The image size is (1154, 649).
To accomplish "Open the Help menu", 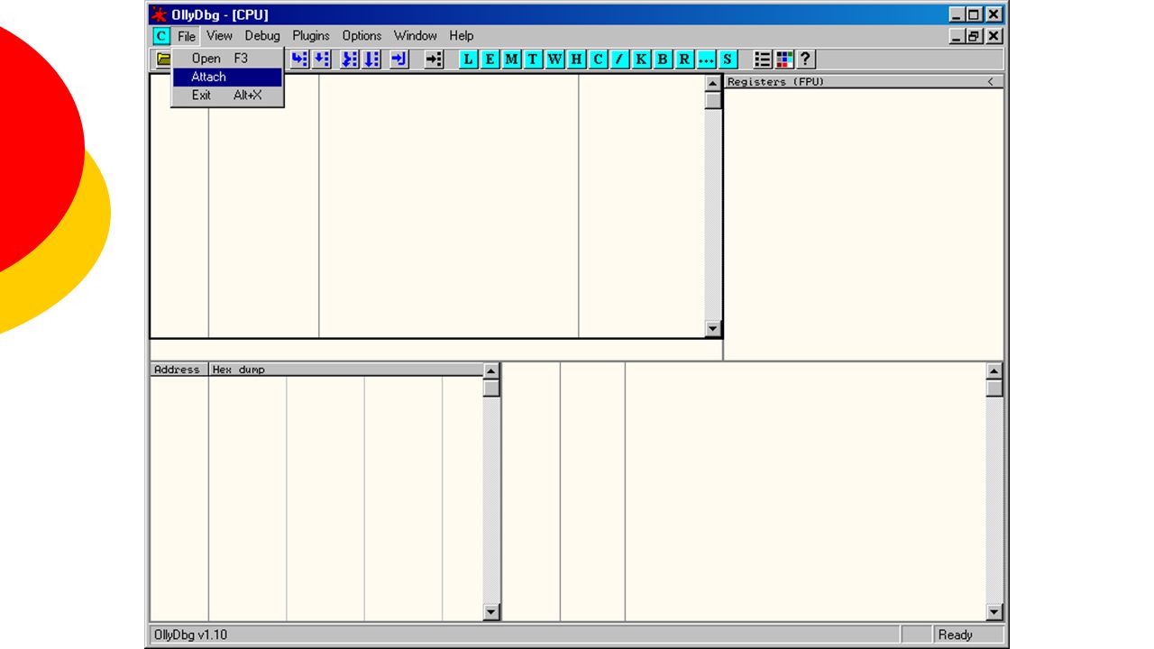I will 462,36.
